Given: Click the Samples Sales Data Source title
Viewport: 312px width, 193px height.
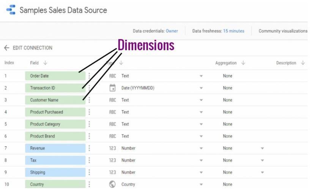Looking at the screenshot, I should tap(63, 10).
